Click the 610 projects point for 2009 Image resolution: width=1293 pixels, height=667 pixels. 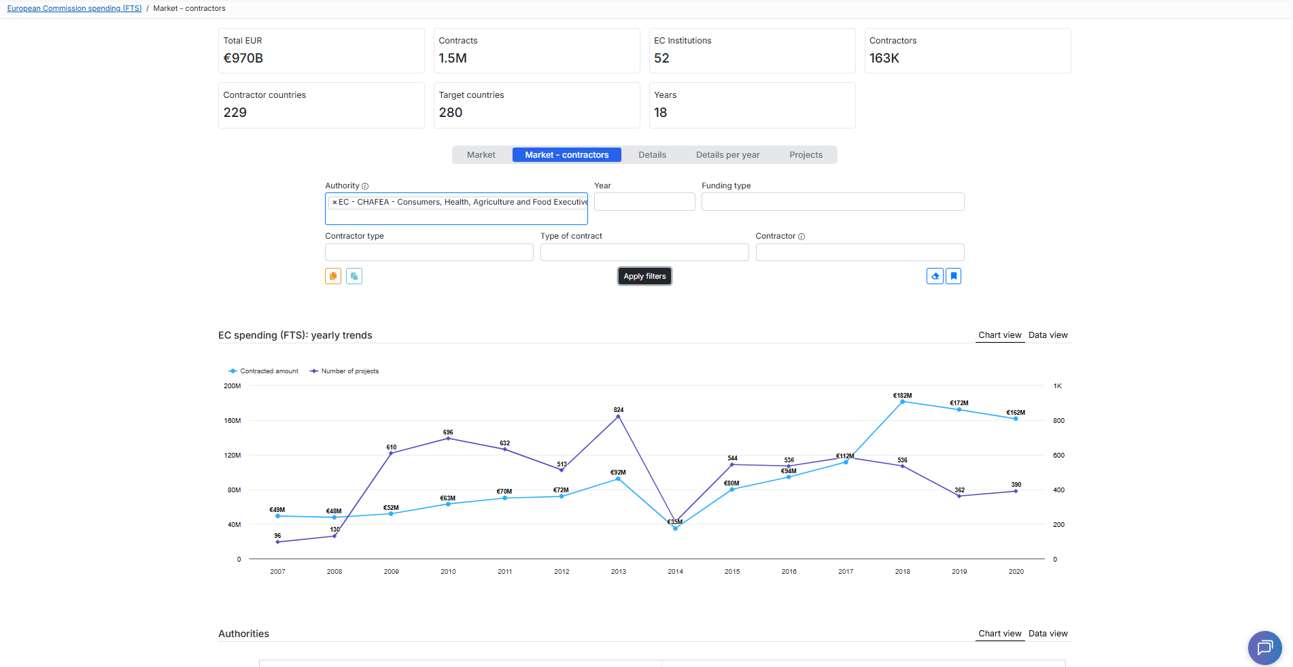(391, 454)
